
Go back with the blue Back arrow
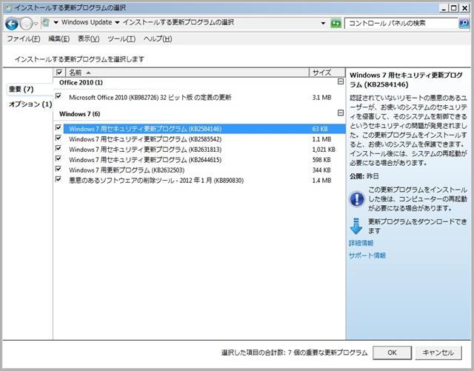click(12, 24)
